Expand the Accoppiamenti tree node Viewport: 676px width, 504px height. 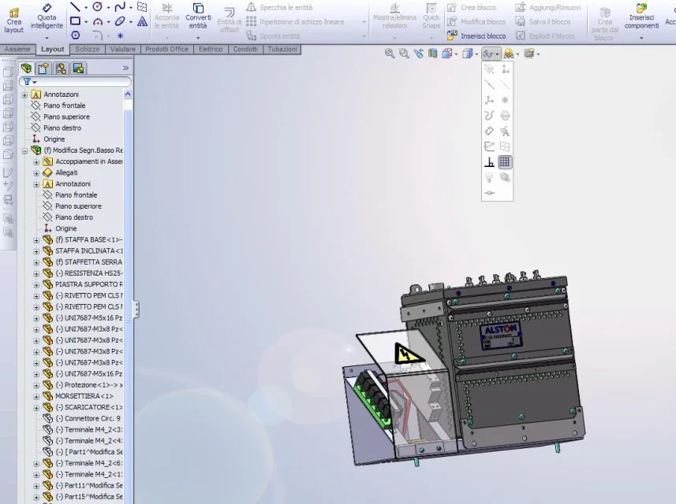tap(36, 161)
